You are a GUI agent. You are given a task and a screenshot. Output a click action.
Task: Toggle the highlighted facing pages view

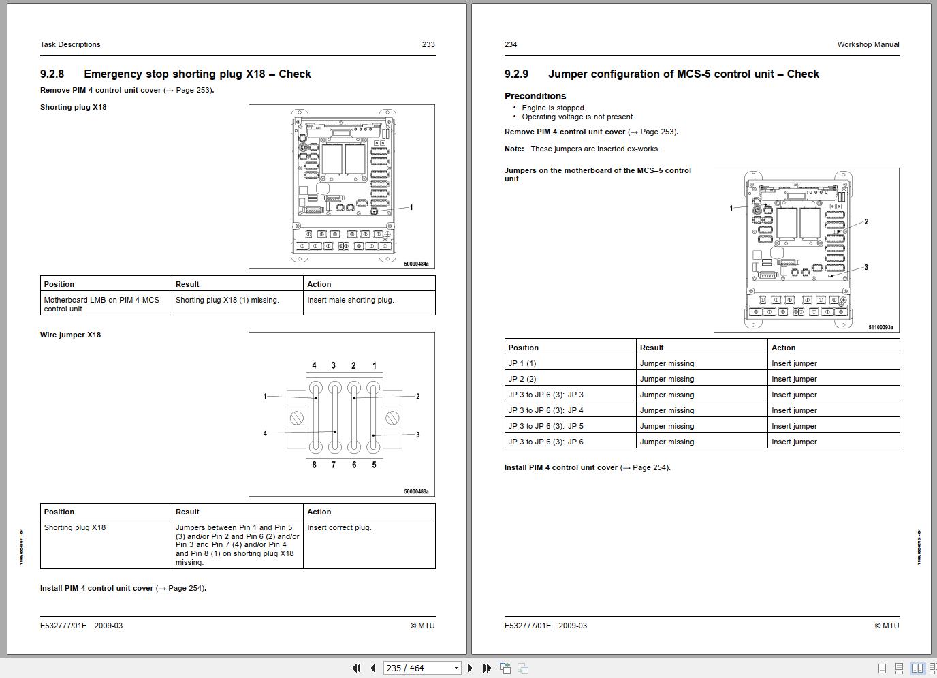(917, 668)
